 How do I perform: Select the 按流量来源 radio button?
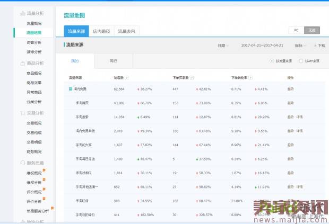click(x=272, y=61)
